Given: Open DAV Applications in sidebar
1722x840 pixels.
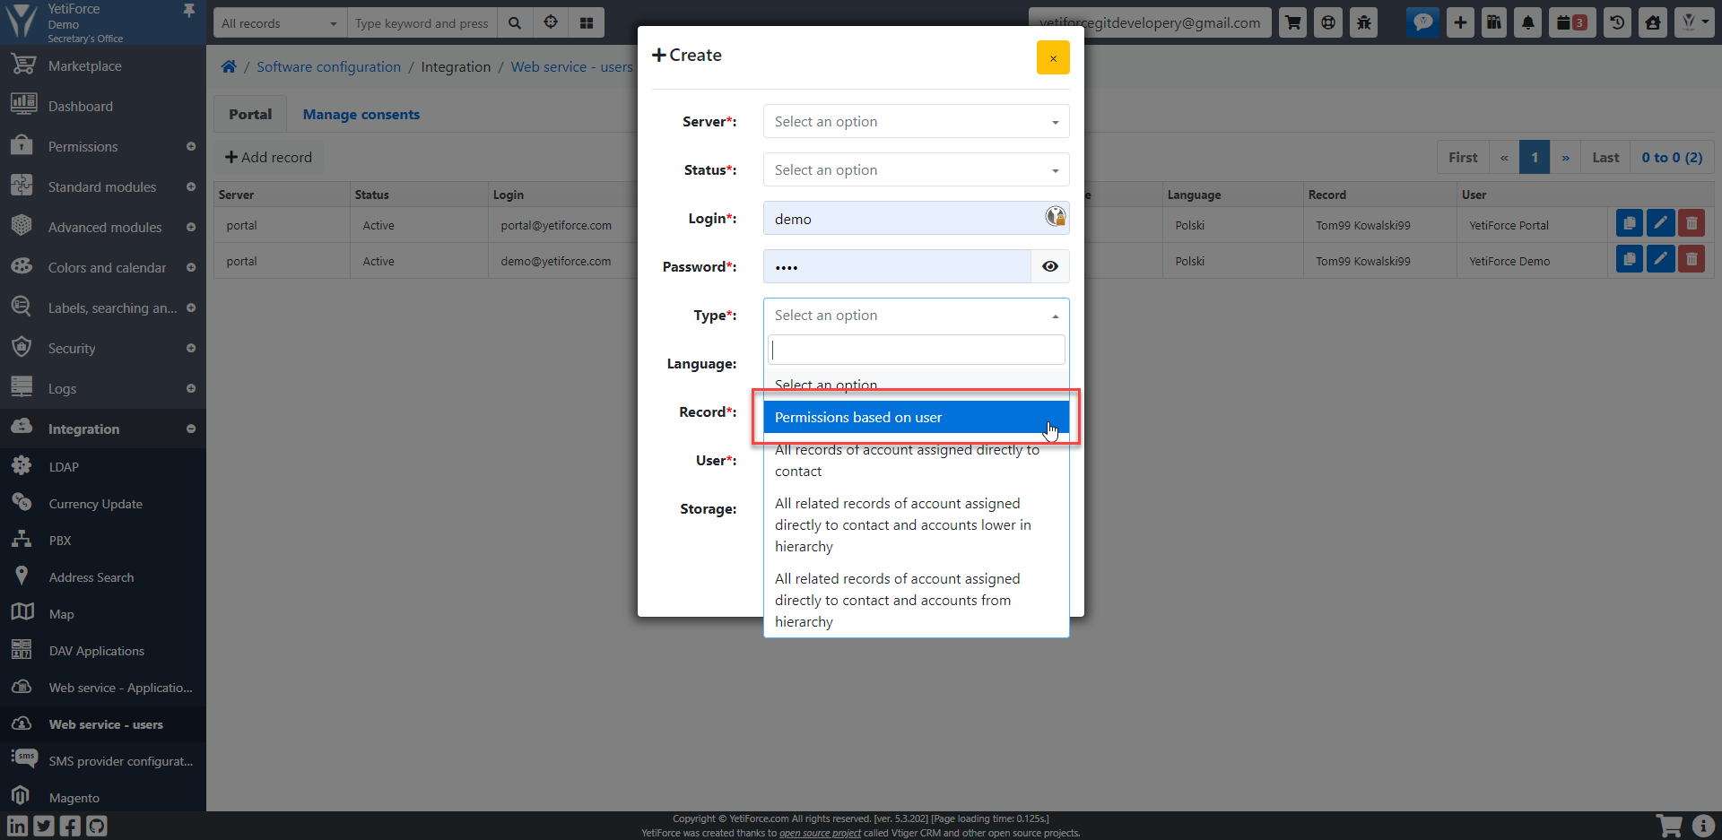Looking at the screenshot, I should point(103,650).
